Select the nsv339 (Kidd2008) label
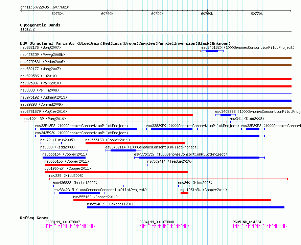The height and width of the screenshot is (245, 301). click(x=66, y=176)
